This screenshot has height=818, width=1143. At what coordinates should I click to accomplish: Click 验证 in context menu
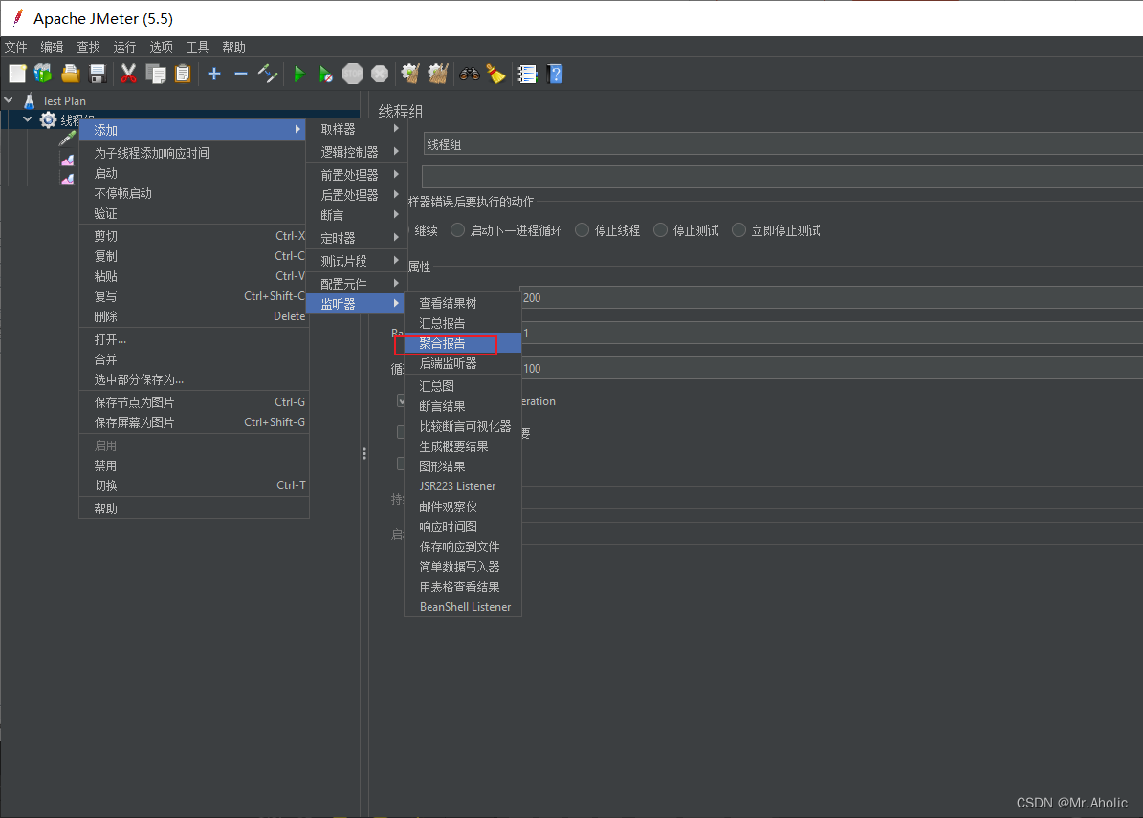(194, 213)
